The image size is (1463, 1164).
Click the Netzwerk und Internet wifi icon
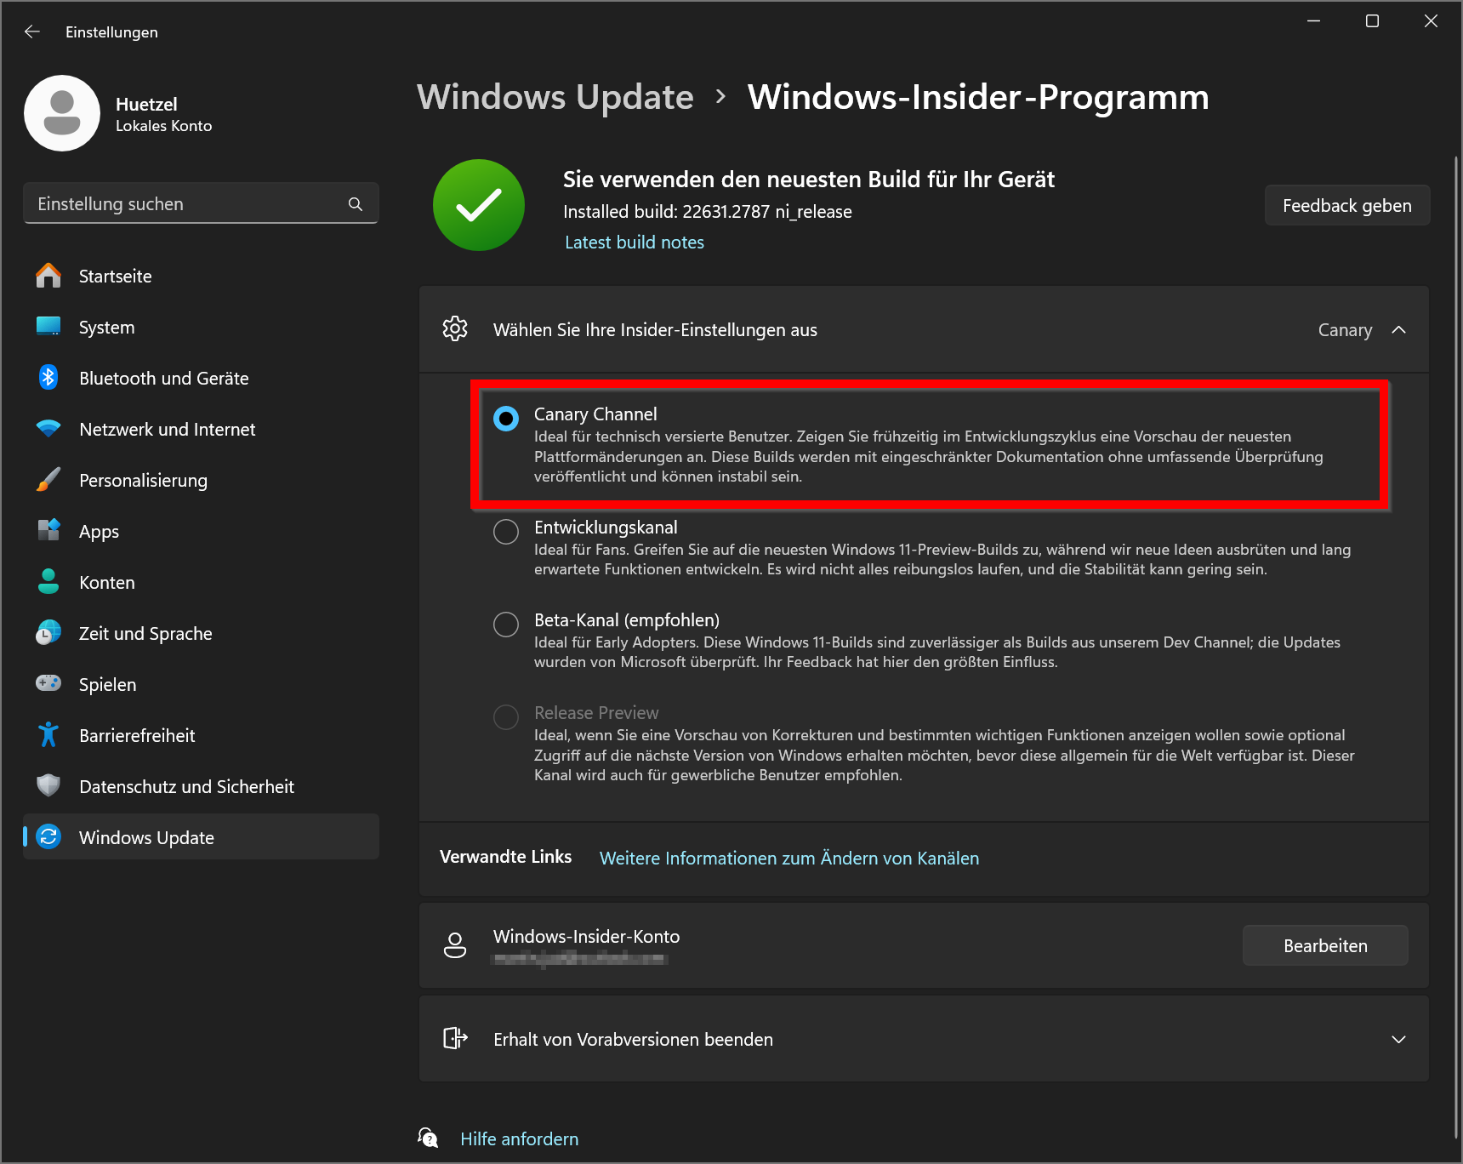(48, 429)
